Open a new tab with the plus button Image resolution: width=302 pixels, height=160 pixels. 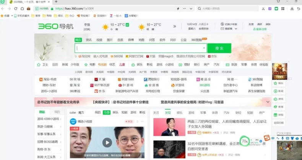click(x=56, y=2)
